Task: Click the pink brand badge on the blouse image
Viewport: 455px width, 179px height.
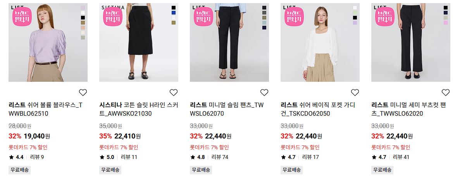Action: point(22,17)
